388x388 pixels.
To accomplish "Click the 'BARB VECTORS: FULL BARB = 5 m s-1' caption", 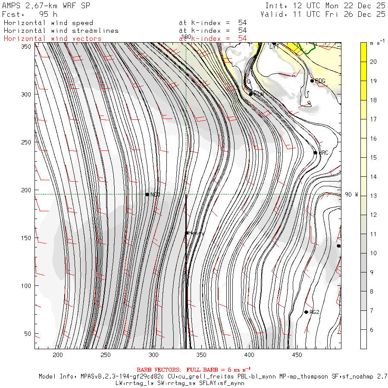I will coord(194,369).
